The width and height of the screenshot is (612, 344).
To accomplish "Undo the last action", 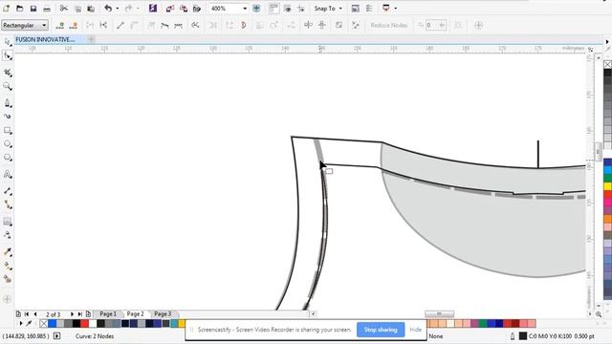I will pos(108,9).
